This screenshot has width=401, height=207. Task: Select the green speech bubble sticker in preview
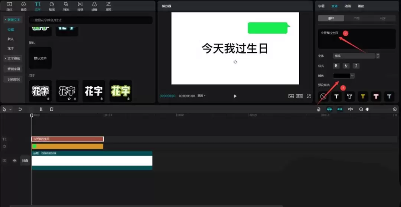pyautogui.click(x=269, y=28)
